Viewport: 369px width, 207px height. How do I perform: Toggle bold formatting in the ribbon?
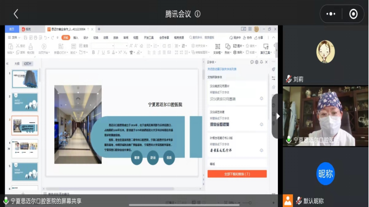point(93,52)
